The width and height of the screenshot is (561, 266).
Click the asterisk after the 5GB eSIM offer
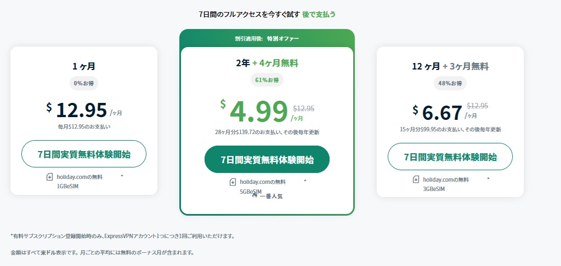click(x=304, y=181)
